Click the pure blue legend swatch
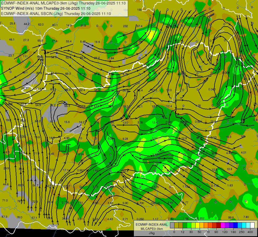 point(235,225)
